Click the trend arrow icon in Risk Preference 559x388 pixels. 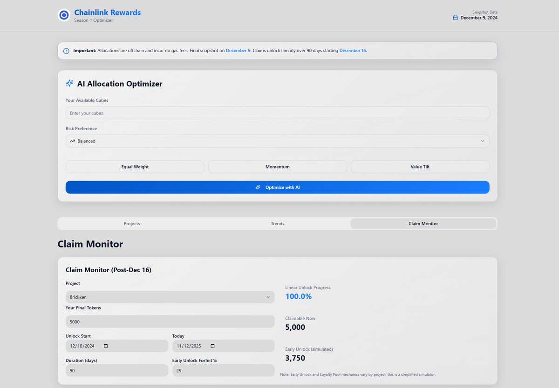(x=72, y=141)
